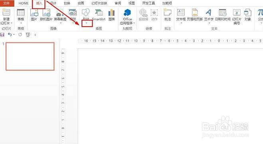The image size is (263, 144).
Task: Click the 形状 Shapes icon
Action: pyautogui.click(x=86, y=12)
